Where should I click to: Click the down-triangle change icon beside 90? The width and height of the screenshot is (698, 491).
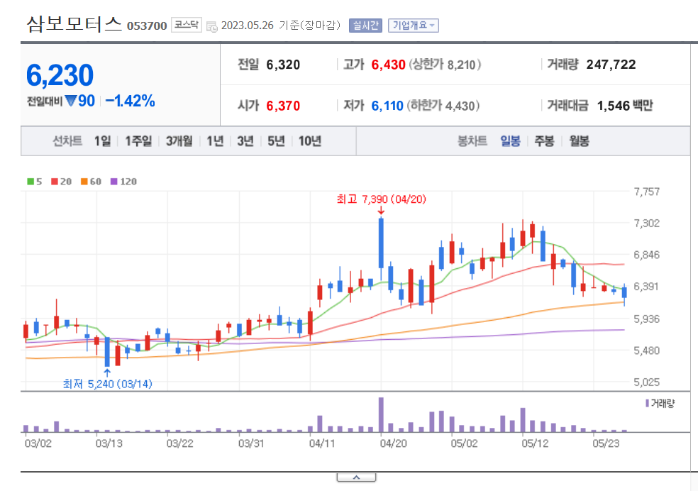pyautogui.click(x=71, y=101)
